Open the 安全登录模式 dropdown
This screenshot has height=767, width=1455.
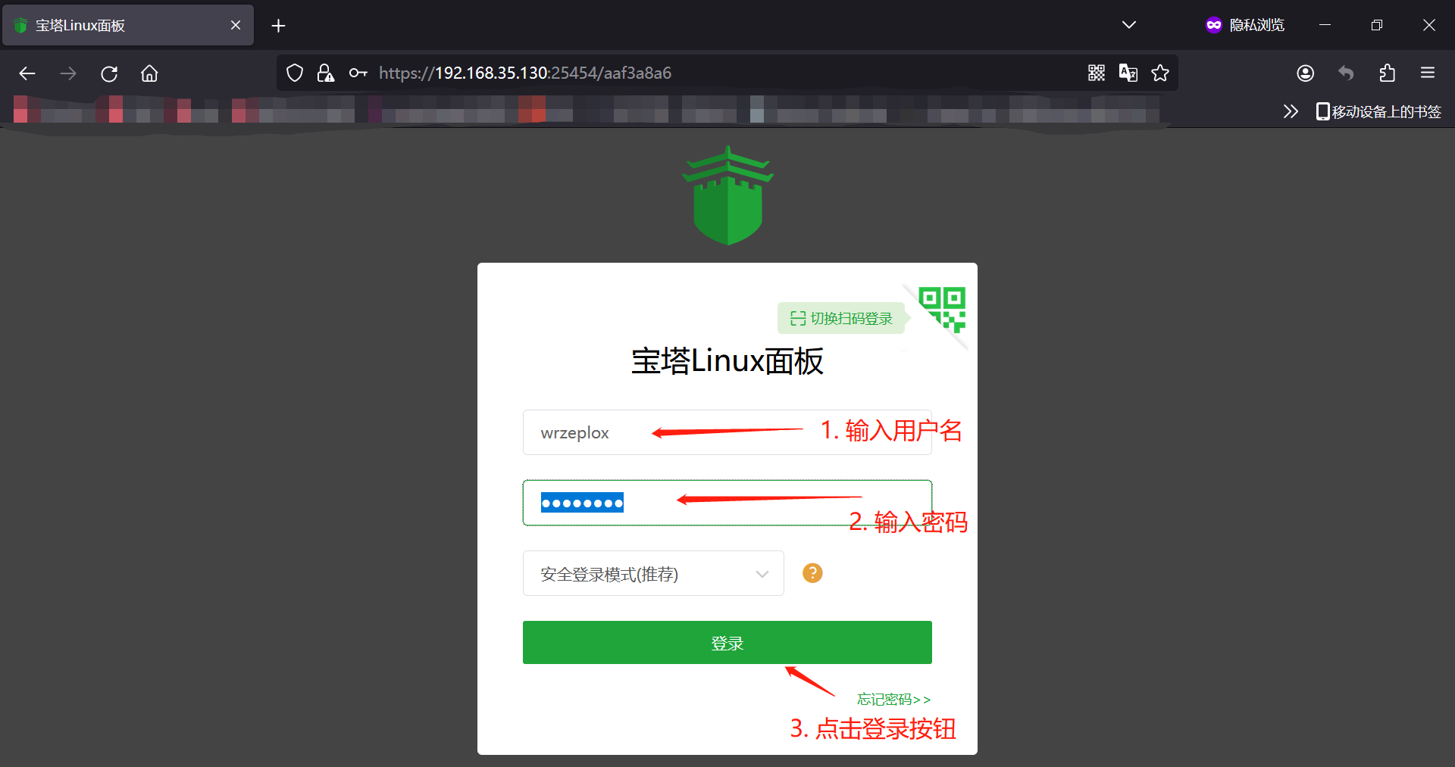(x=653, y=573)
